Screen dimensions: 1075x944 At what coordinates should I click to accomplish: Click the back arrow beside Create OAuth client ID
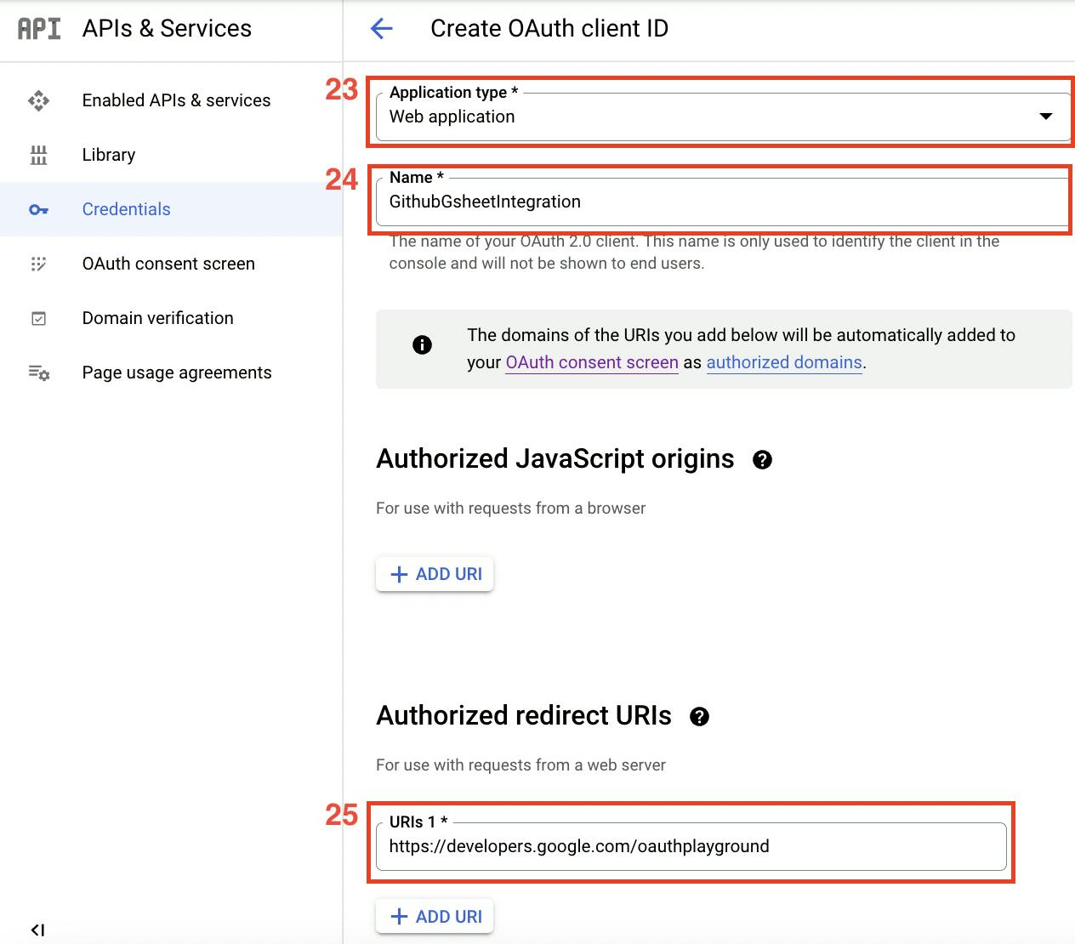381,28
